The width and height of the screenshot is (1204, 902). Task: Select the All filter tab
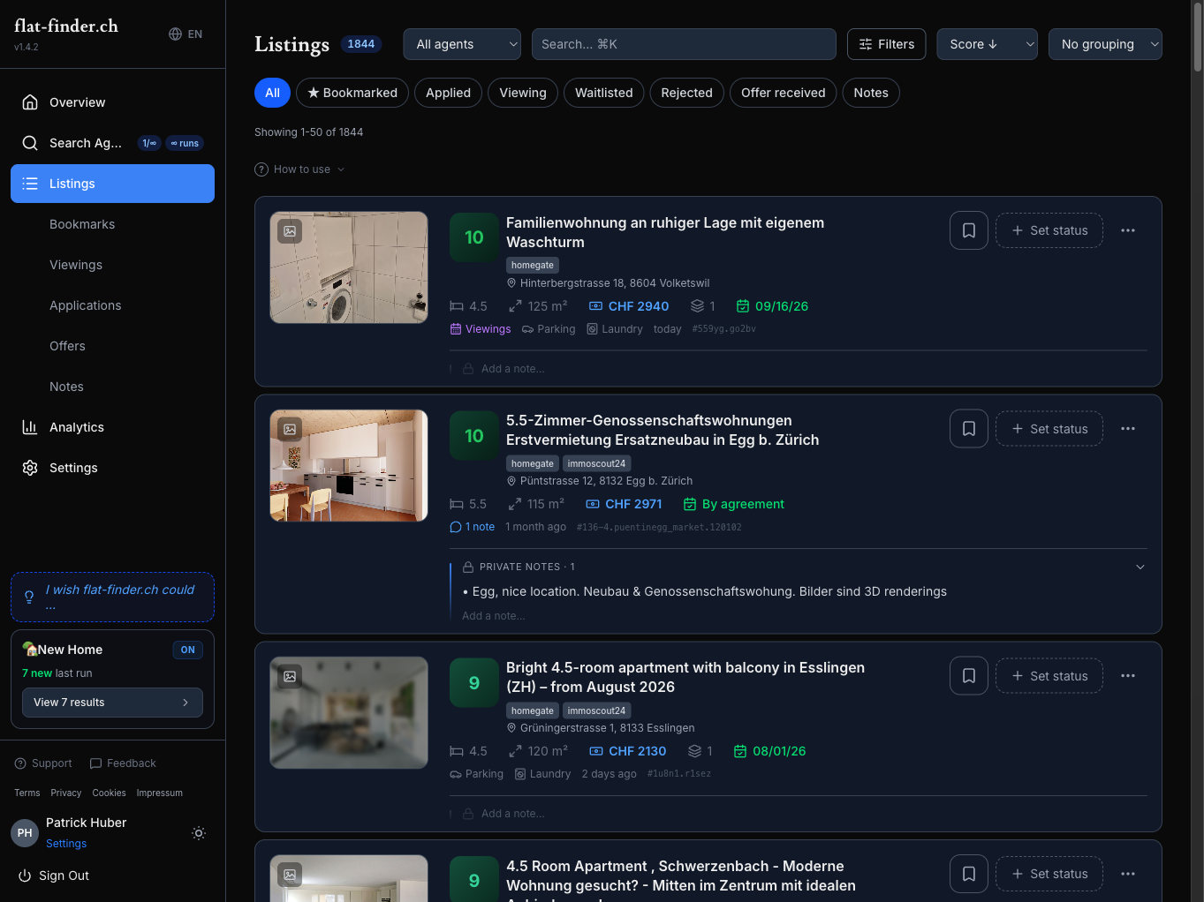[x=272, y=93]
